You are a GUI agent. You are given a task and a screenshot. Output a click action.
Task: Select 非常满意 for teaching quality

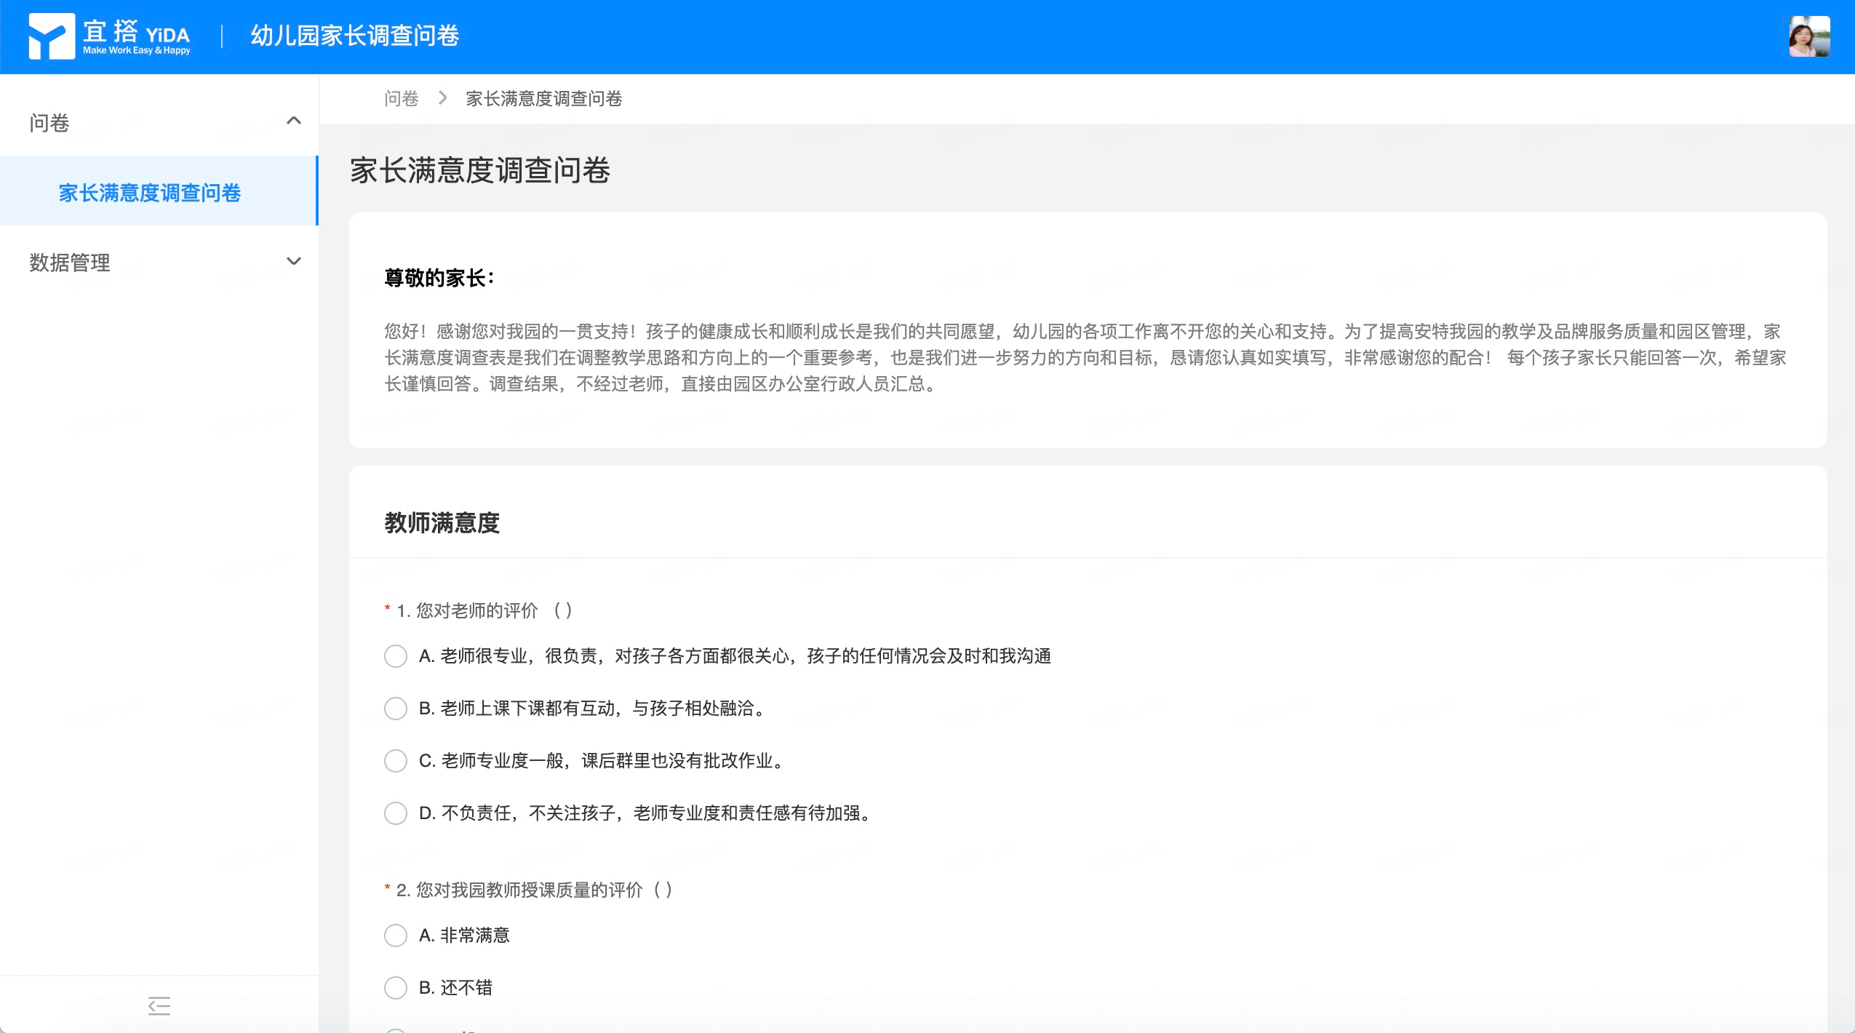pos(396,936)
